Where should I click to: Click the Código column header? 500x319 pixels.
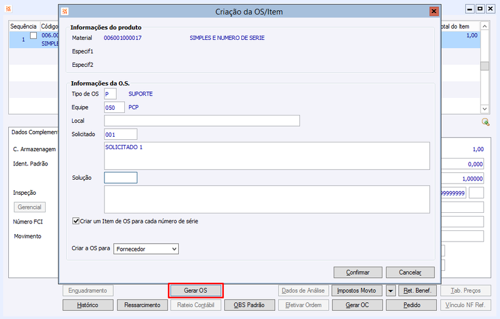(49, 26)
